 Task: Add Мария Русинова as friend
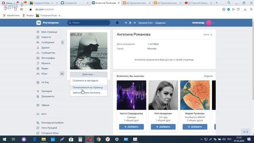point(195,127)
